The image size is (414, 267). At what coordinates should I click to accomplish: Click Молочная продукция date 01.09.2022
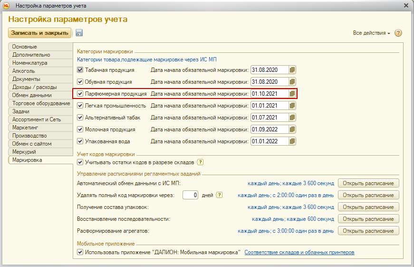coord(270,129)
